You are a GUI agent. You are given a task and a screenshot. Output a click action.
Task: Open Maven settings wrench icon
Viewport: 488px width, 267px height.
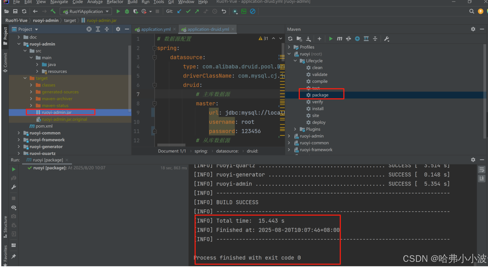[x=387, y=39]
